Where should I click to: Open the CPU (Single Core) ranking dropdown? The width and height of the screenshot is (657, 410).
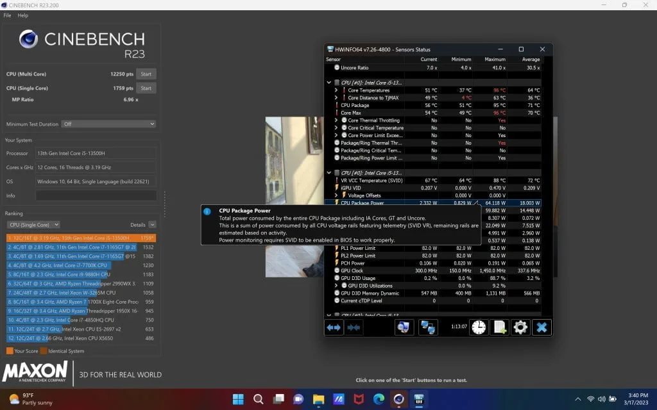tap(33, 225)
